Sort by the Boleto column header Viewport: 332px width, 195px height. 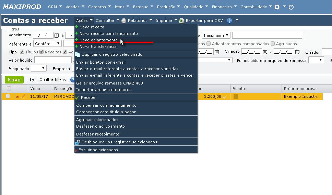click(x=256, y=89)
